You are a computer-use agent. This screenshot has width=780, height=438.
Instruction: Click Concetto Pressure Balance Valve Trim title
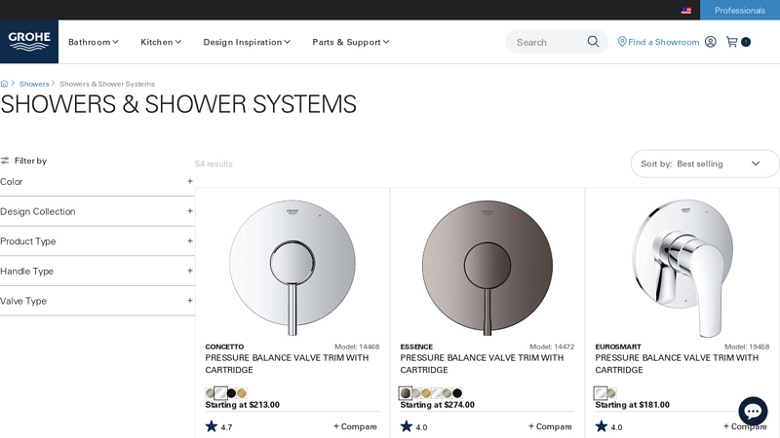[x=287, y=363]
